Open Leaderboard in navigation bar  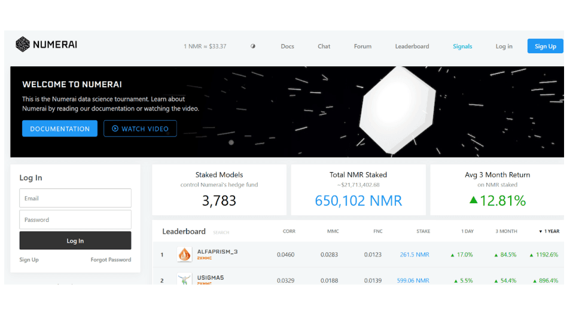tap(412, 46)
